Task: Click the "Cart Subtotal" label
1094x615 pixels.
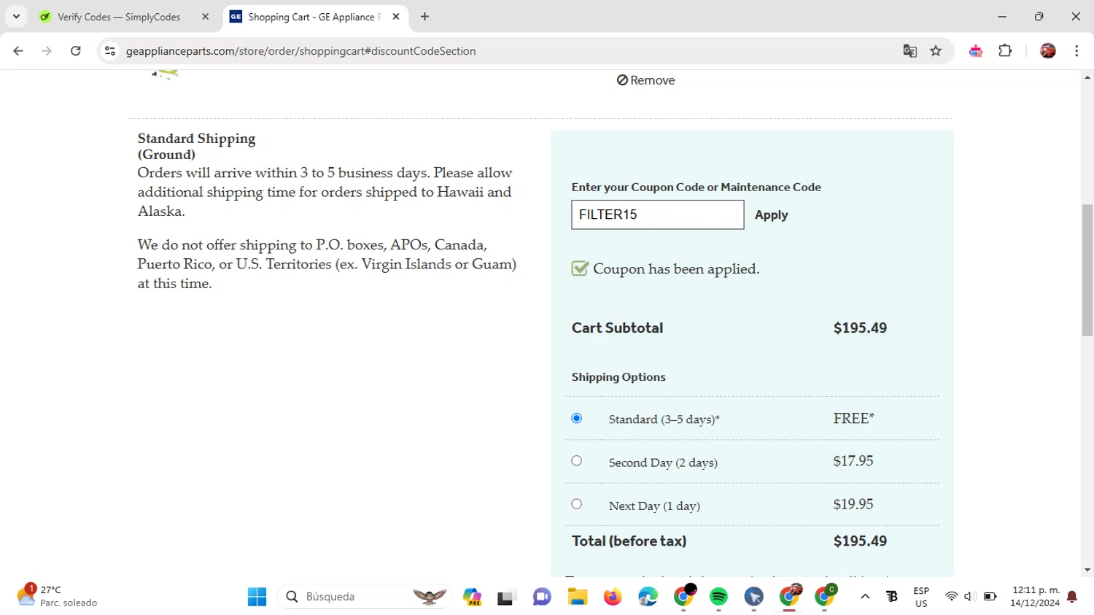Action: 617,328
